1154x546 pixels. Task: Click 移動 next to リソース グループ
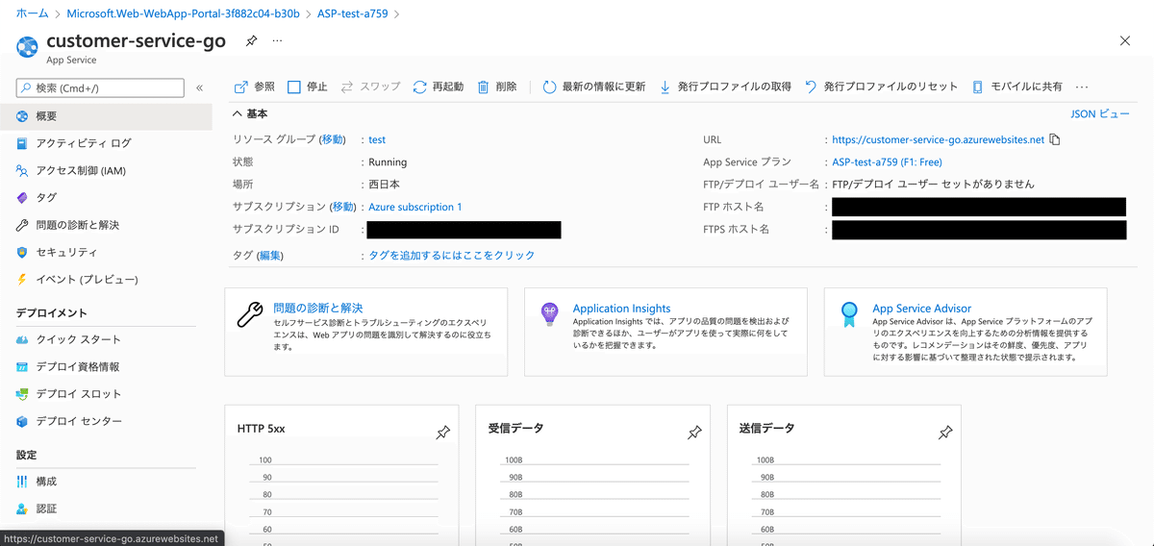(x=332, y=139)
